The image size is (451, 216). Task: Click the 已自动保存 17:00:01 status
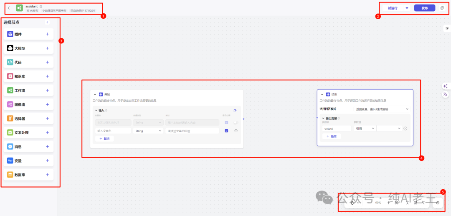point(83,10)
